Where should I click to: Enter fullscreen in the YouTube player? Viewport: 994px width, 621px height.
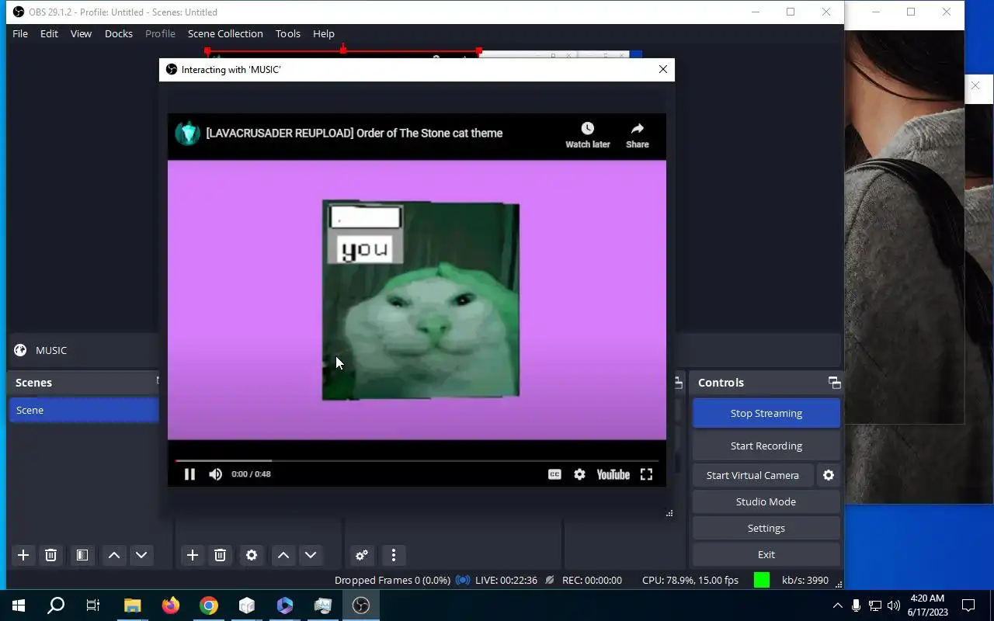coord(646,474)
